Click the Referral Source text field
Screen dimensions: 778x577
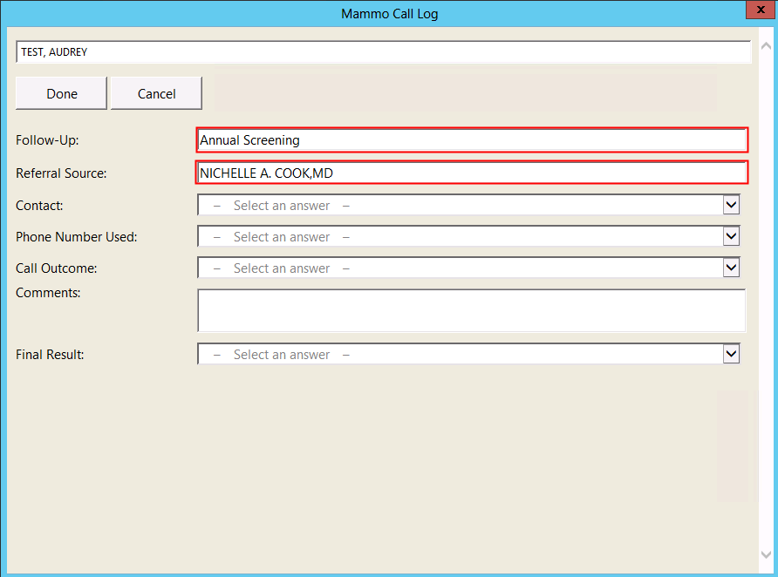[x=471, y=173]
